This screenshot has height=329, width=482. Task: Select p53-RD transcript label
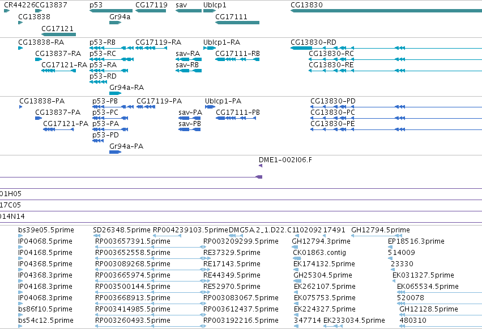(x=103, y=76)
